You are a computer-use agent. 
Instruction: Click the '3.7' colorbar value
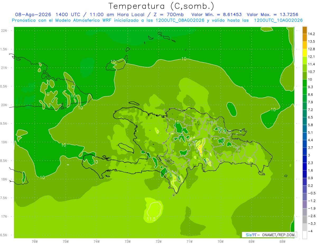pyautogui.click(x=311, y=147)
